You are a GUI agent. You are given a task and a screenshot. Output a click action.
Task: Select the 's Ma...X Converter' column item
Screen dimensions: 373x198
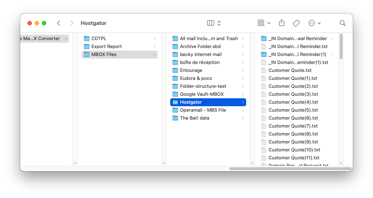coord(44,39)
